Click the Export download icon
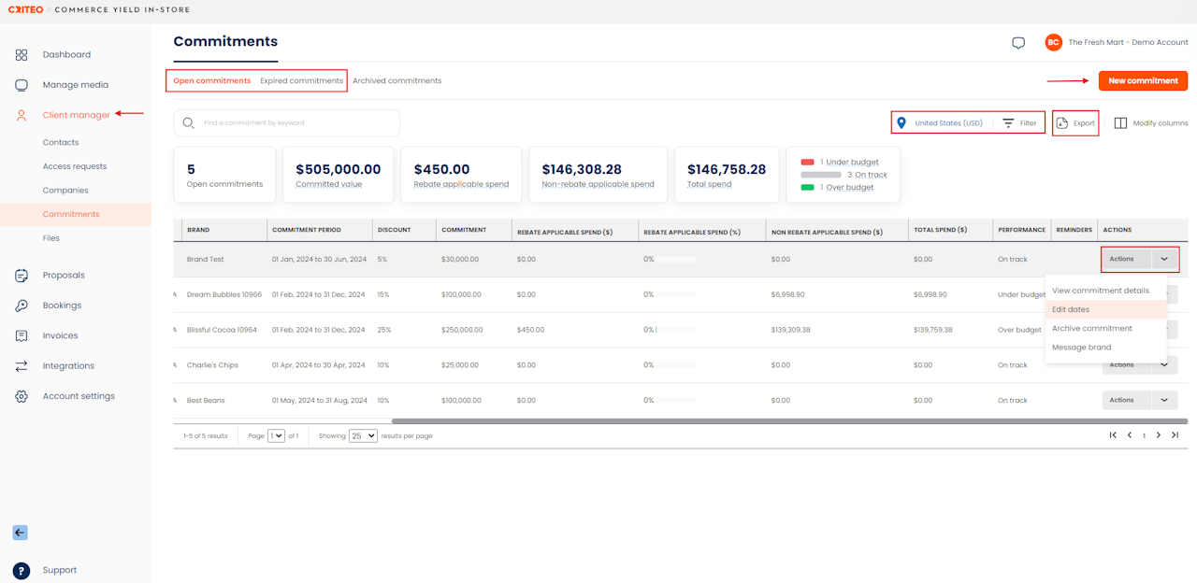Screen dimensions: 1197x583 point(1062,123)
